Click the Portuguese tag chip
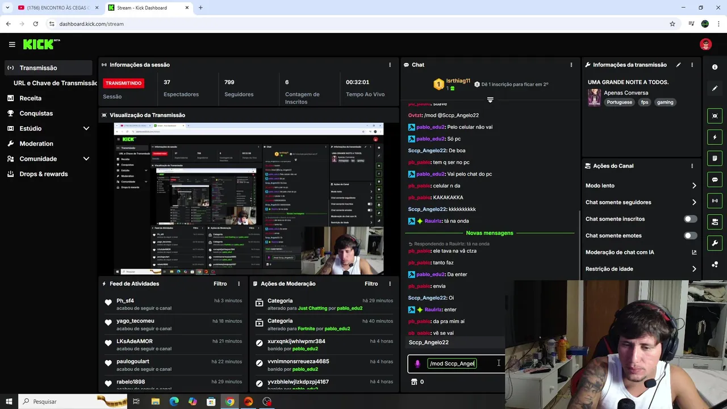Viewport: 727px width, 409px height. [620, 102]
